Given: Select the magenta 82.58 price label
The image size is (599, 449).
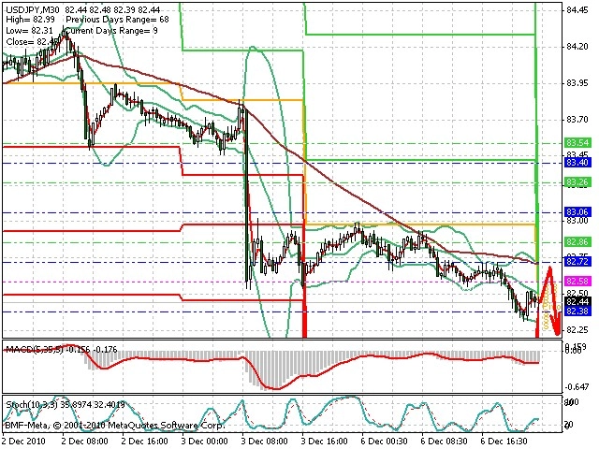Looking at the screenshot, I should pyautogui.click(x=577, y=282).
